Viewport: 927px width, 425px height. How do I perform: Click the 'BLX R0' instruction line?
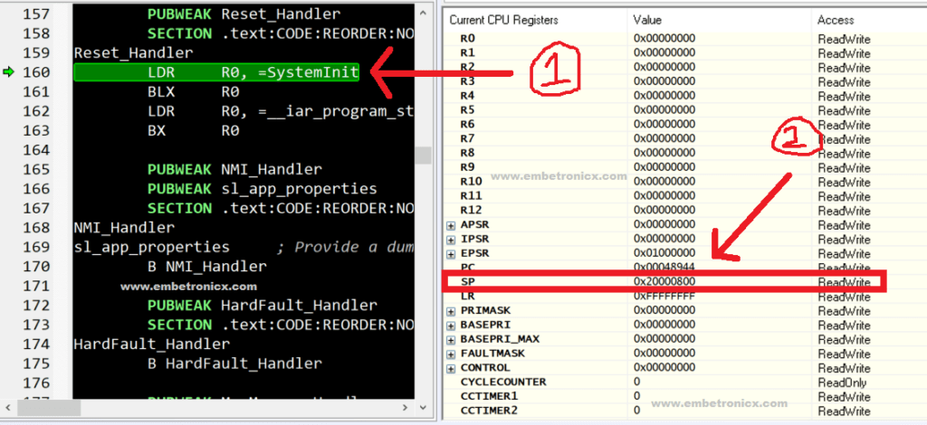click(x=194, y=92)
